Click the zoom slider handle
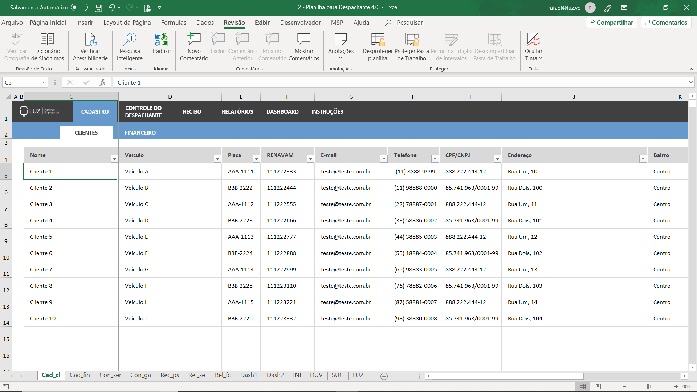Viewport: 697px width, 392px height. click(648, 387)
